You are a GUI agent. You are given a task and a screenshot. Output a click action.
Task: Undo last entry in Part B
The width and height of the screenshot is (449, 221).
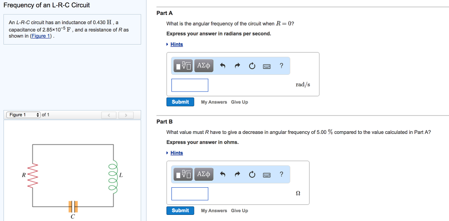222,175
